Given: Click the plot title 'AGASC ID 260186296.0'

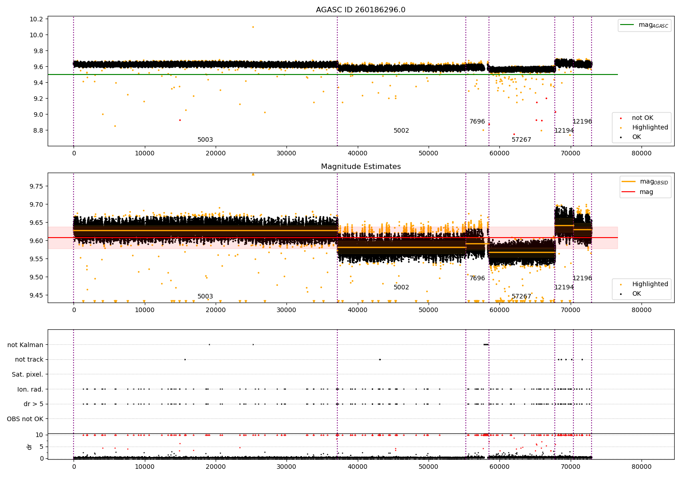Looking at the screenshot, I should (x=360, y=10).
